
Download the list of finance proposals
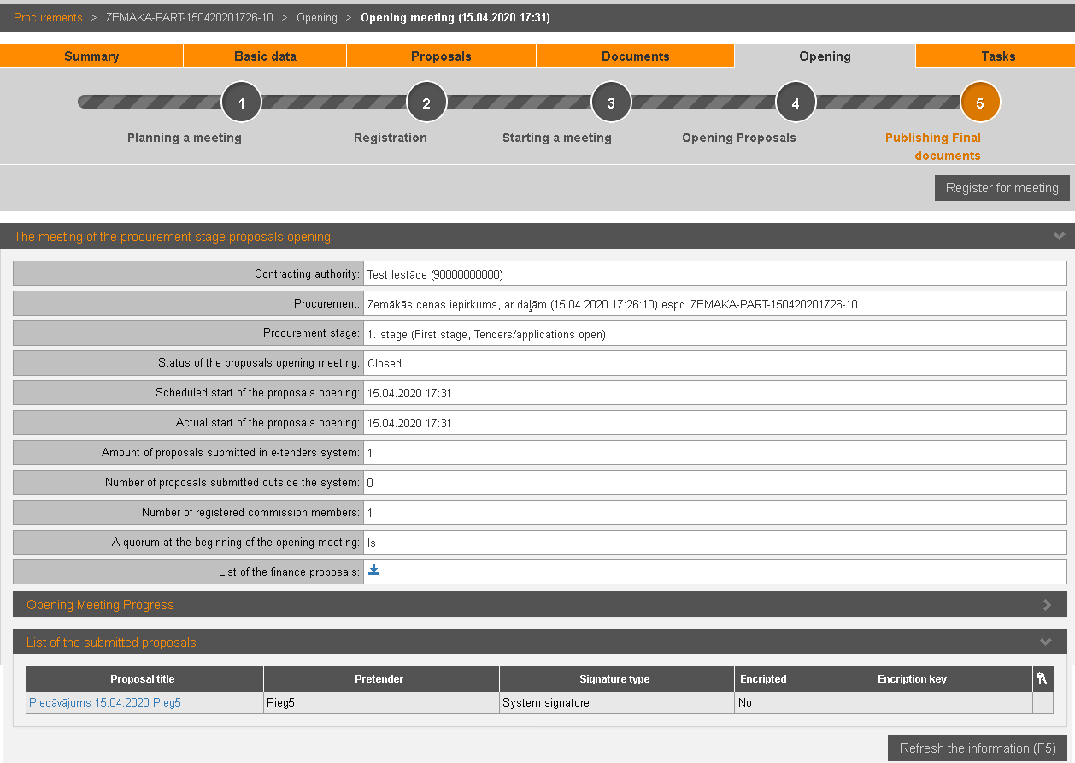tap(373, 571)
